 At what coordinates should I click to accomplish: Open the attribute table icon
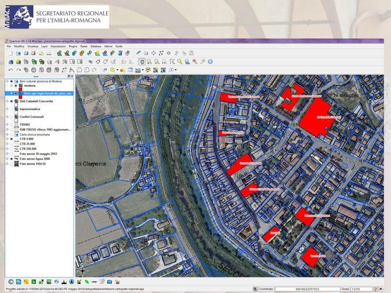130,70
